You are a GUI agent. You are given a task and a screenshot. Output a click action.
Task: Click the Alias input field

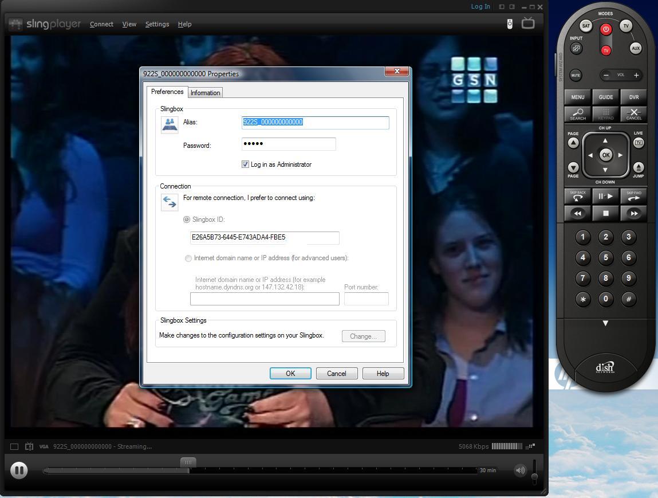pyautogui.click(x=315, y=122)
